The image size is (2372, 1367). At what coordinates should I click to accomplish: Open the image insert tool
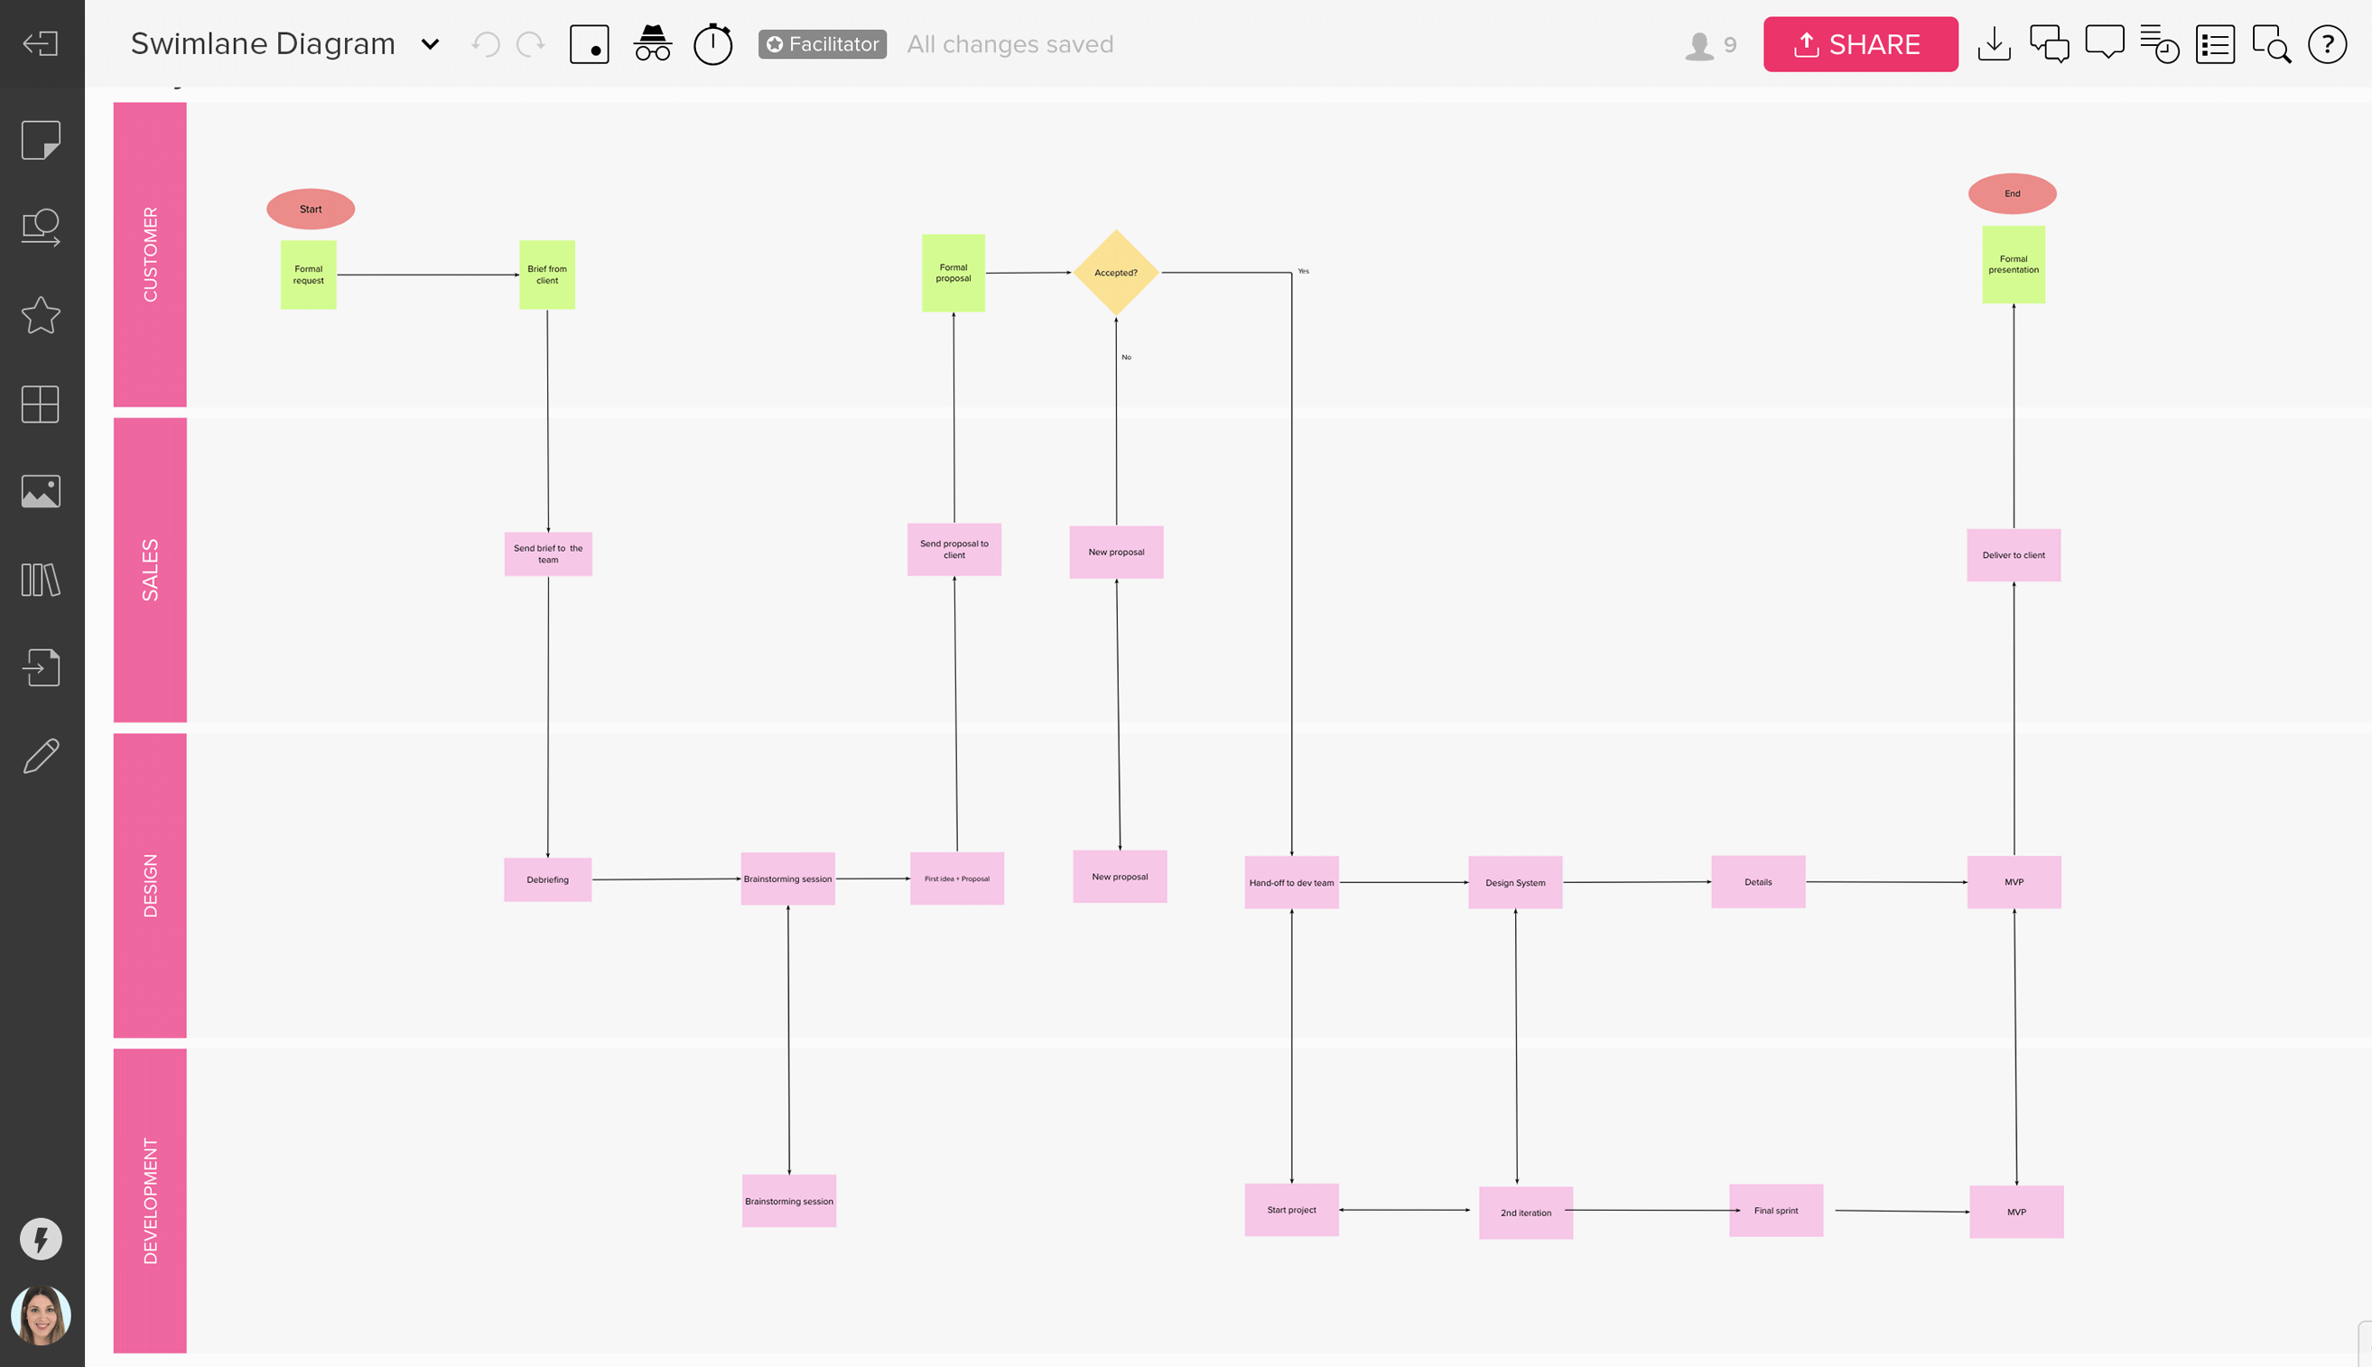(x=42, y=490)
